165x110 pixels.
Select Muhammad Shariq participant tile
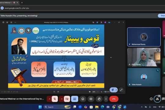coord(144,37)
